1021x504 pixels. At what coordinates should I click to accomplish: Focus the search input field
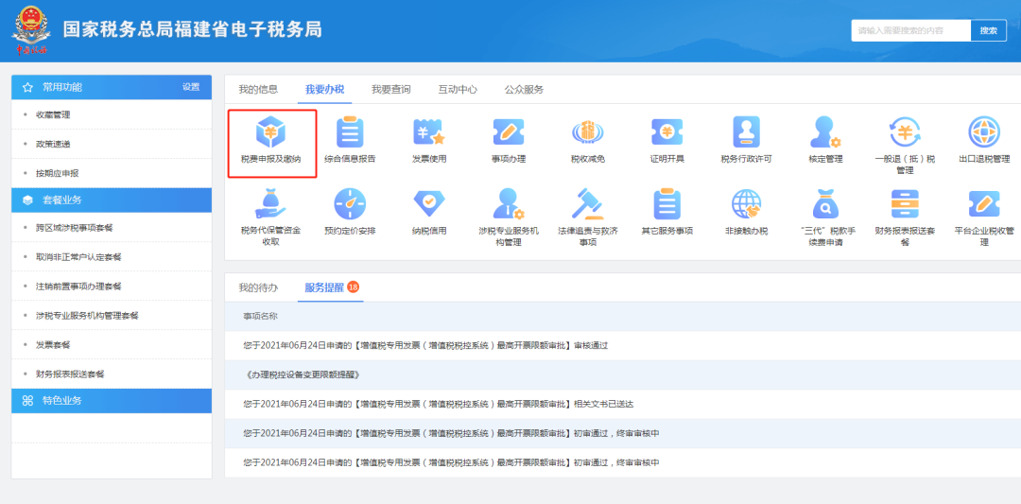coord(911,30)
